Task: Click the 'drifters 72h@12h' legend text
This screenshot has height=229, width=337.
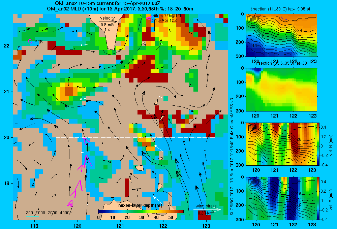Action: (166, 16)
